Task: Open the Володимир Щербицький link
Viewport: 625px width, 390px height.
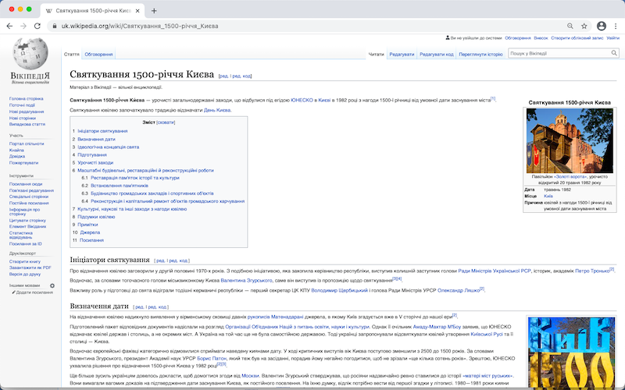Action: pyautogui.click(x=340, y=290)
